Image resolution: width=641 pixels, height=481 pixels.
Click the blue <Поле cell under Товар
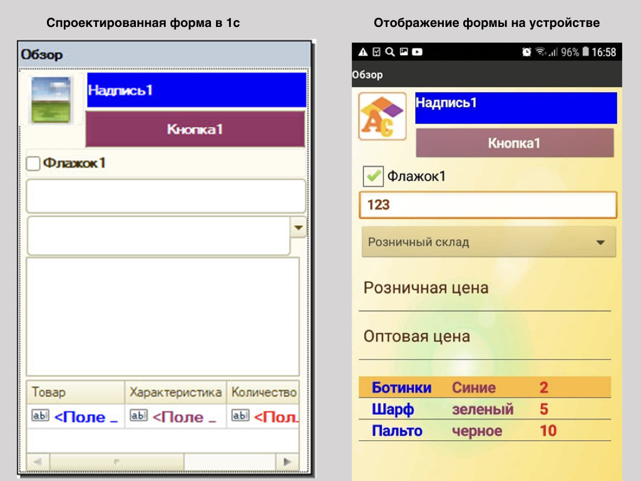point(86,417)
